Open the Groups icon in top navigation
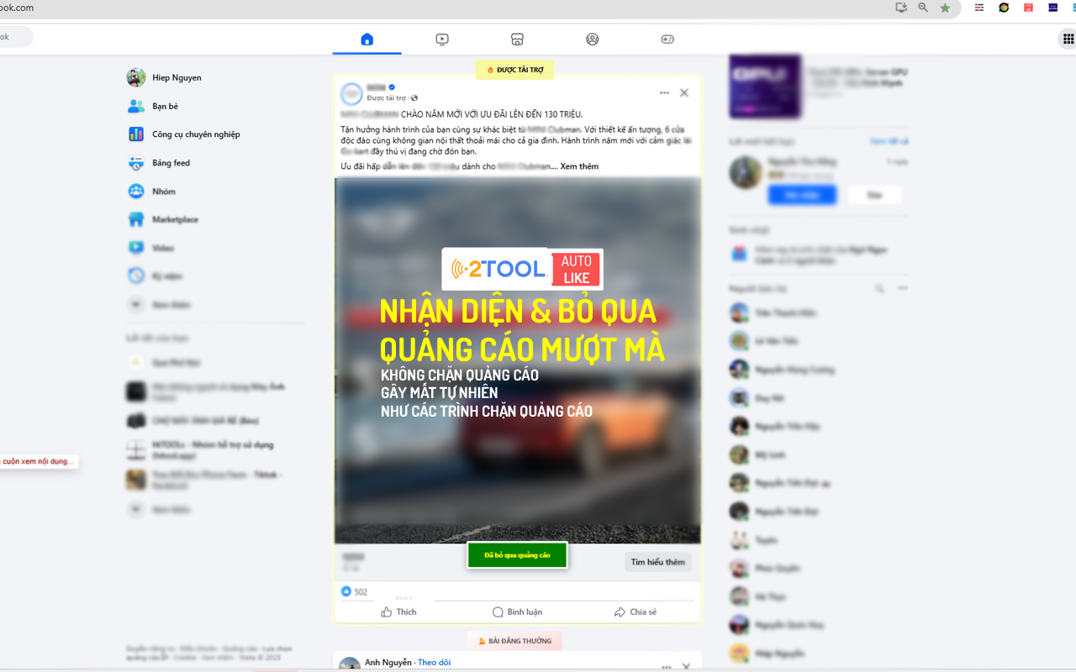The width and height of the screenshot is (1076, 672). pos(592,39)
